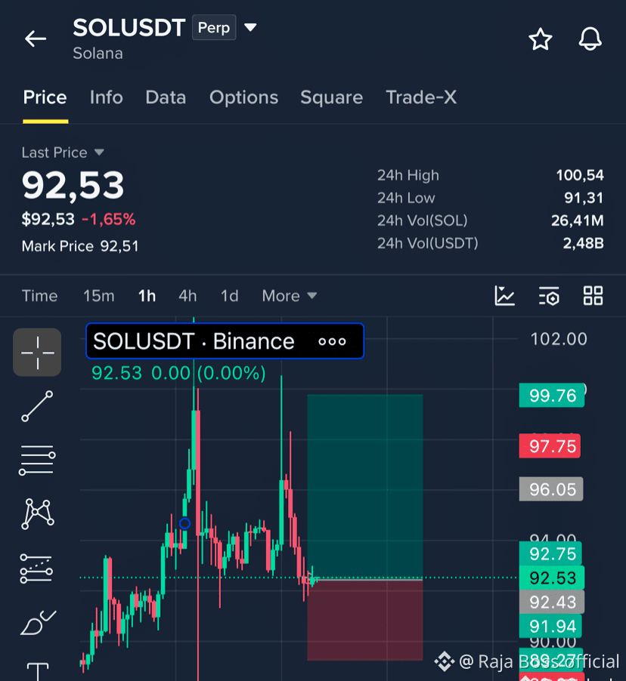Click the 92.53 0.00 (0.00%) chart readout
The width and height of the screenshot is (626, 681).
coord(178,373)
